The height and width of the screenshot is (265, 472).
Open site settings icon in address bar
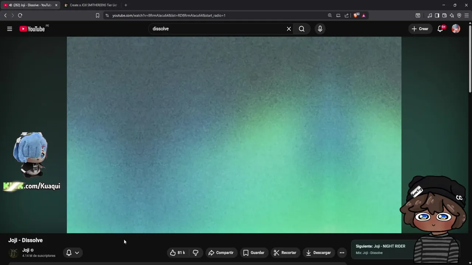tap(107, 15)
